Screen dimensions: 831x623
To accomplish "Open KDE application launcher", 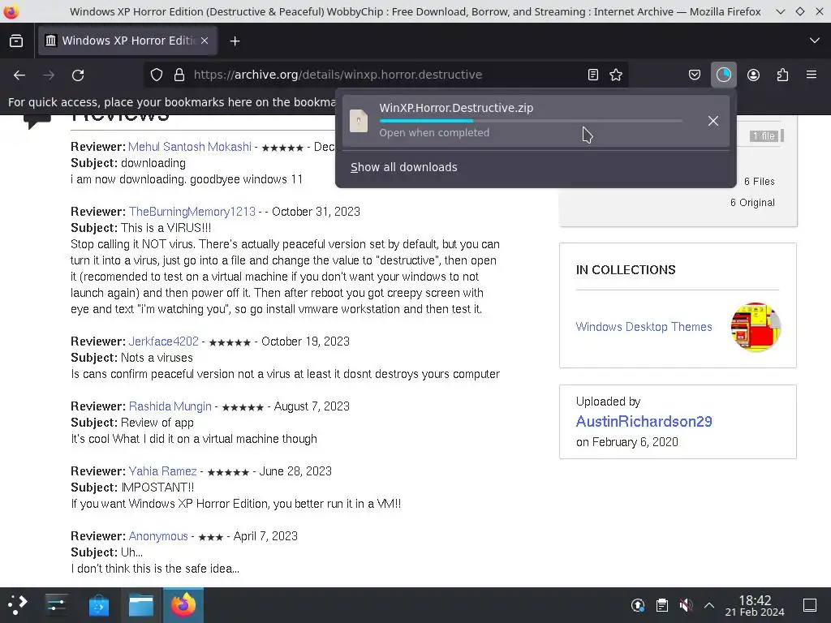I will [x=18, y=604].
